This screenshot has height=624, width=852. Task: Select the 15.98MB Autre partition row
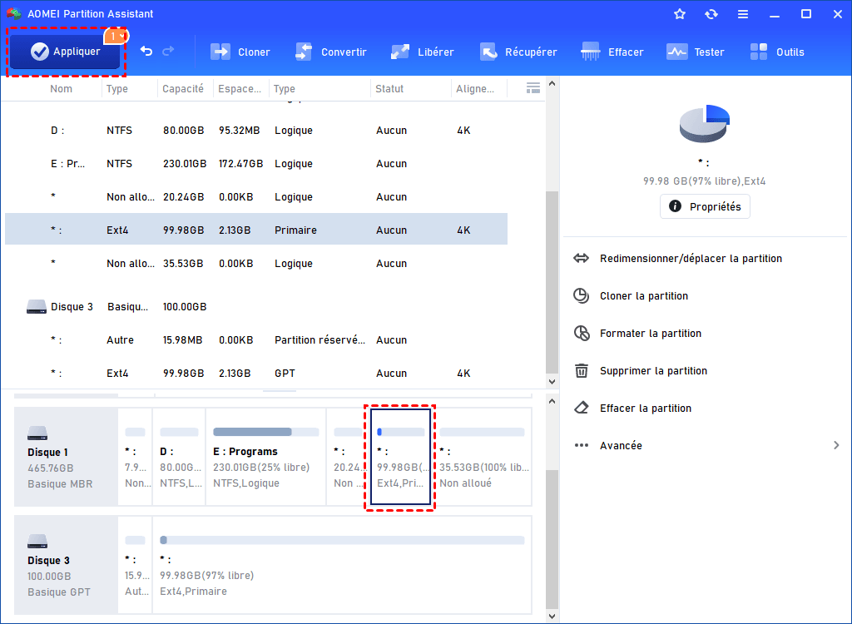click(256, 339)
